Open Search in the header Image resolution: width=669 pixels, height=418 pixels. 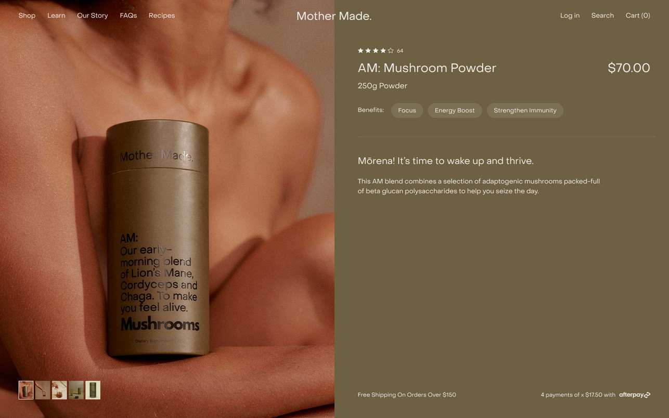(602, 16)
